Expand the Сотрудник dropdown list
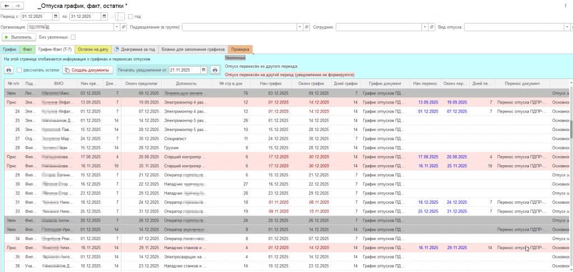Viewport: 573px width, 272px height. coord(425,26)
